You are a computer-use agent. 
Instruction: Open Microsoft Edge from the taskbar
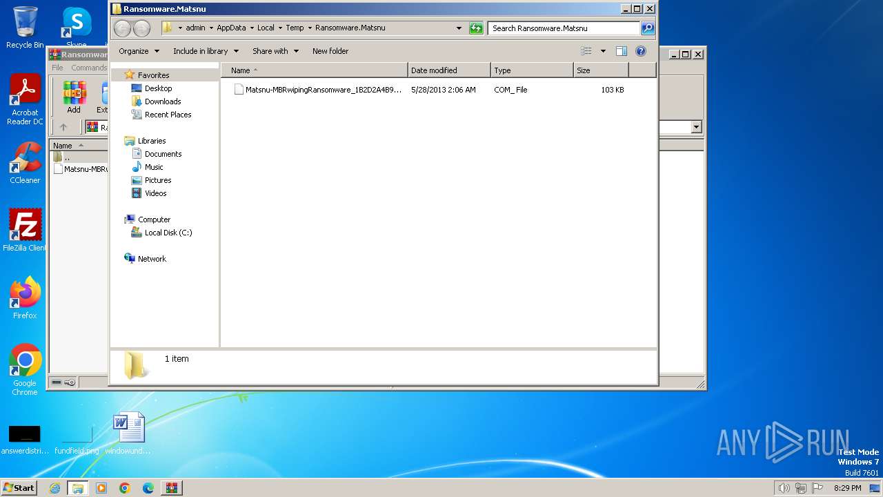coord(148,488)
